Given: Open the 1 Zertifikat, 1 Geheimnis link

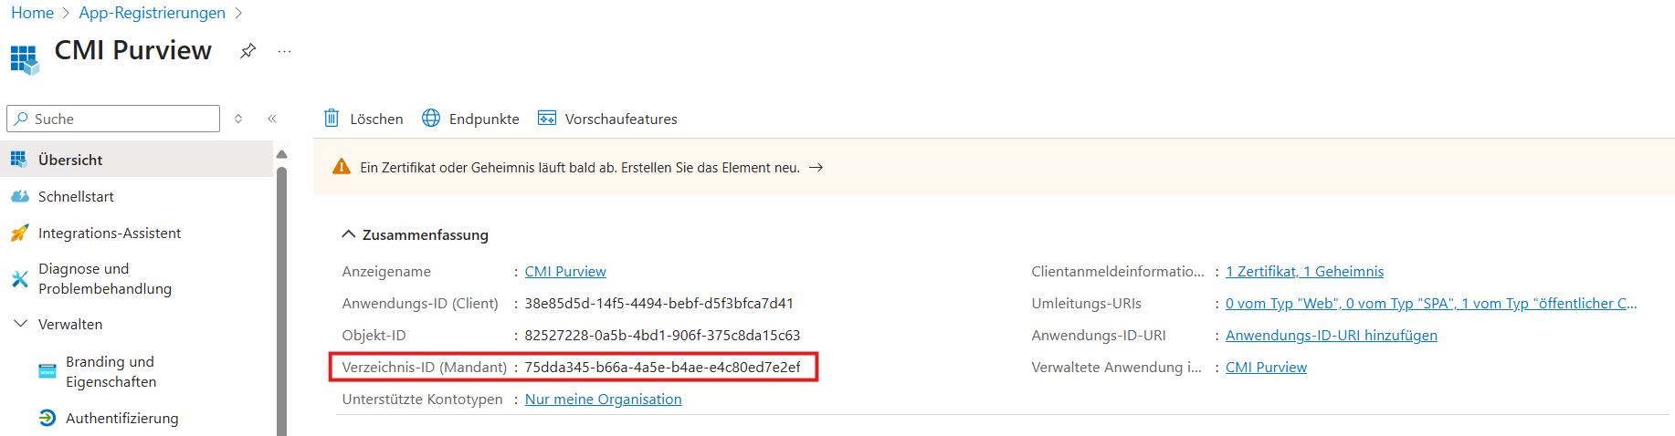Looking at the screenshot, I should (1304, 272).
